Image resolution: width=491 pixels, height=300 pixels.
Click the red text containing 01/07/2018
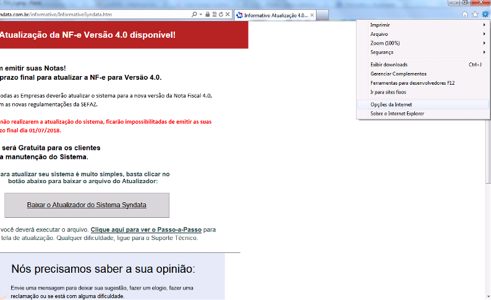(x=106, y=126)
